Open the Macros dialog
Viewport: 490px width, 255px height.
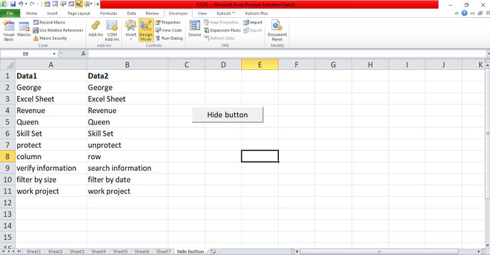tap(24, 29)
